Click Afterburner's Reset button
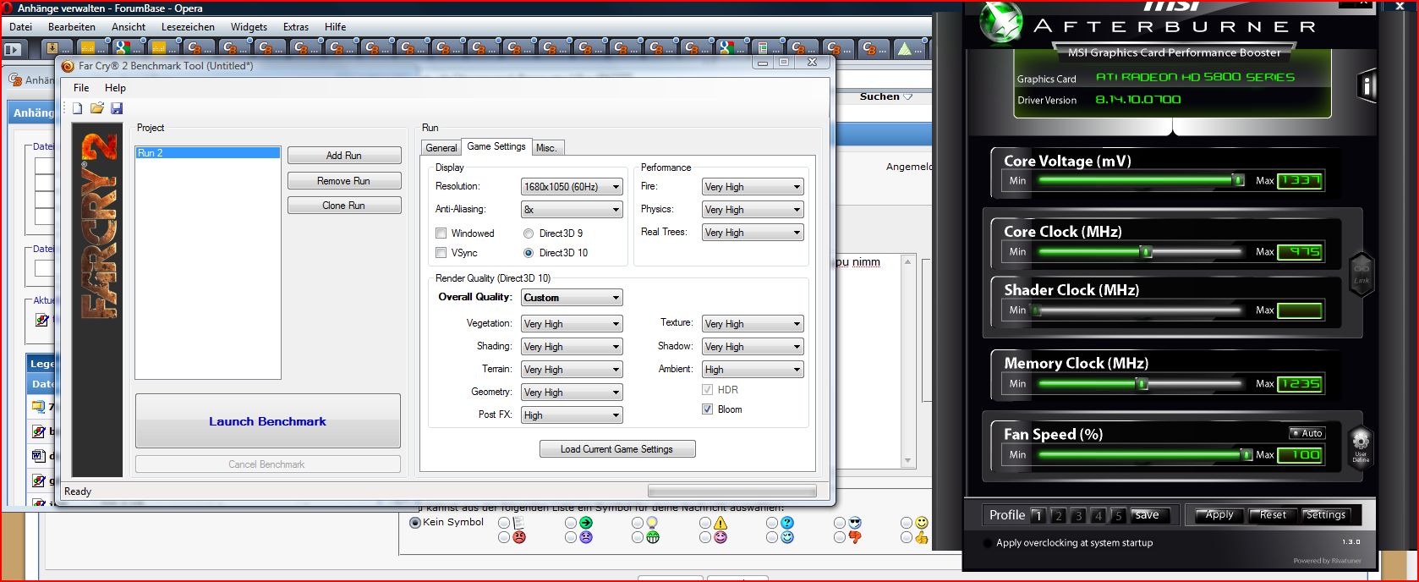The width and height of the screenshot is (1419, 582). click(1272, 515)
